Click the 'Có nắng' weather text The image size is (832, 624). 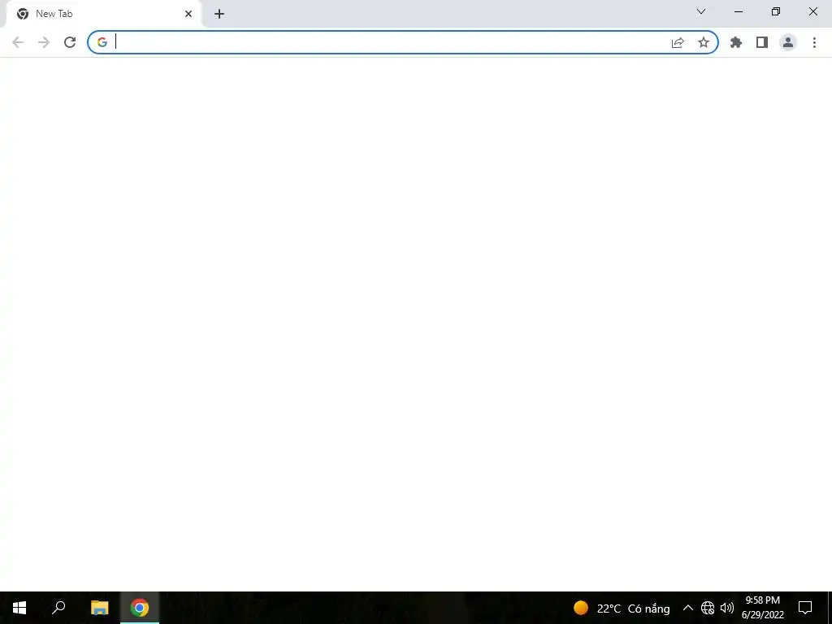(648, 609)
